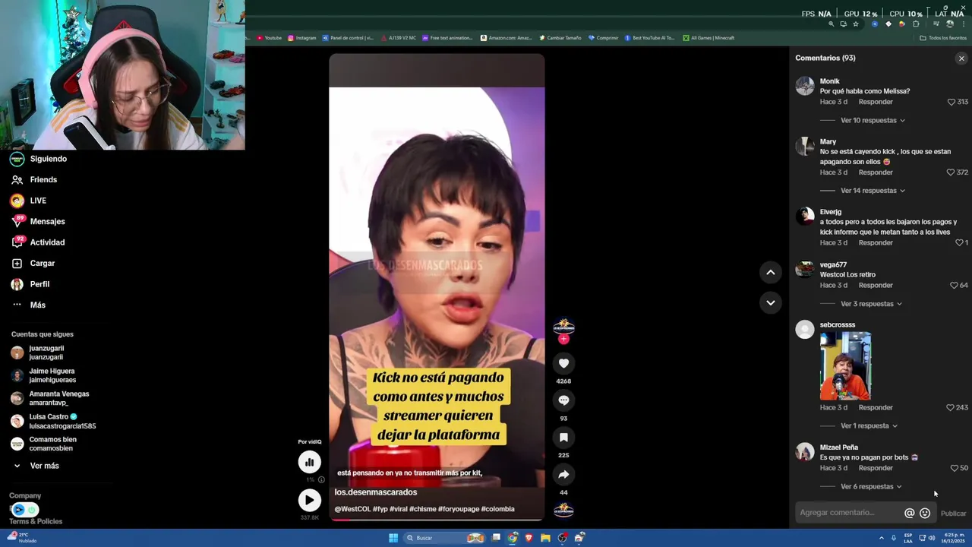Open Siguiendo feed in sidebar
The height and width of the screenshot is (547, 972).
pyautogui.click(x=49, y=159)
